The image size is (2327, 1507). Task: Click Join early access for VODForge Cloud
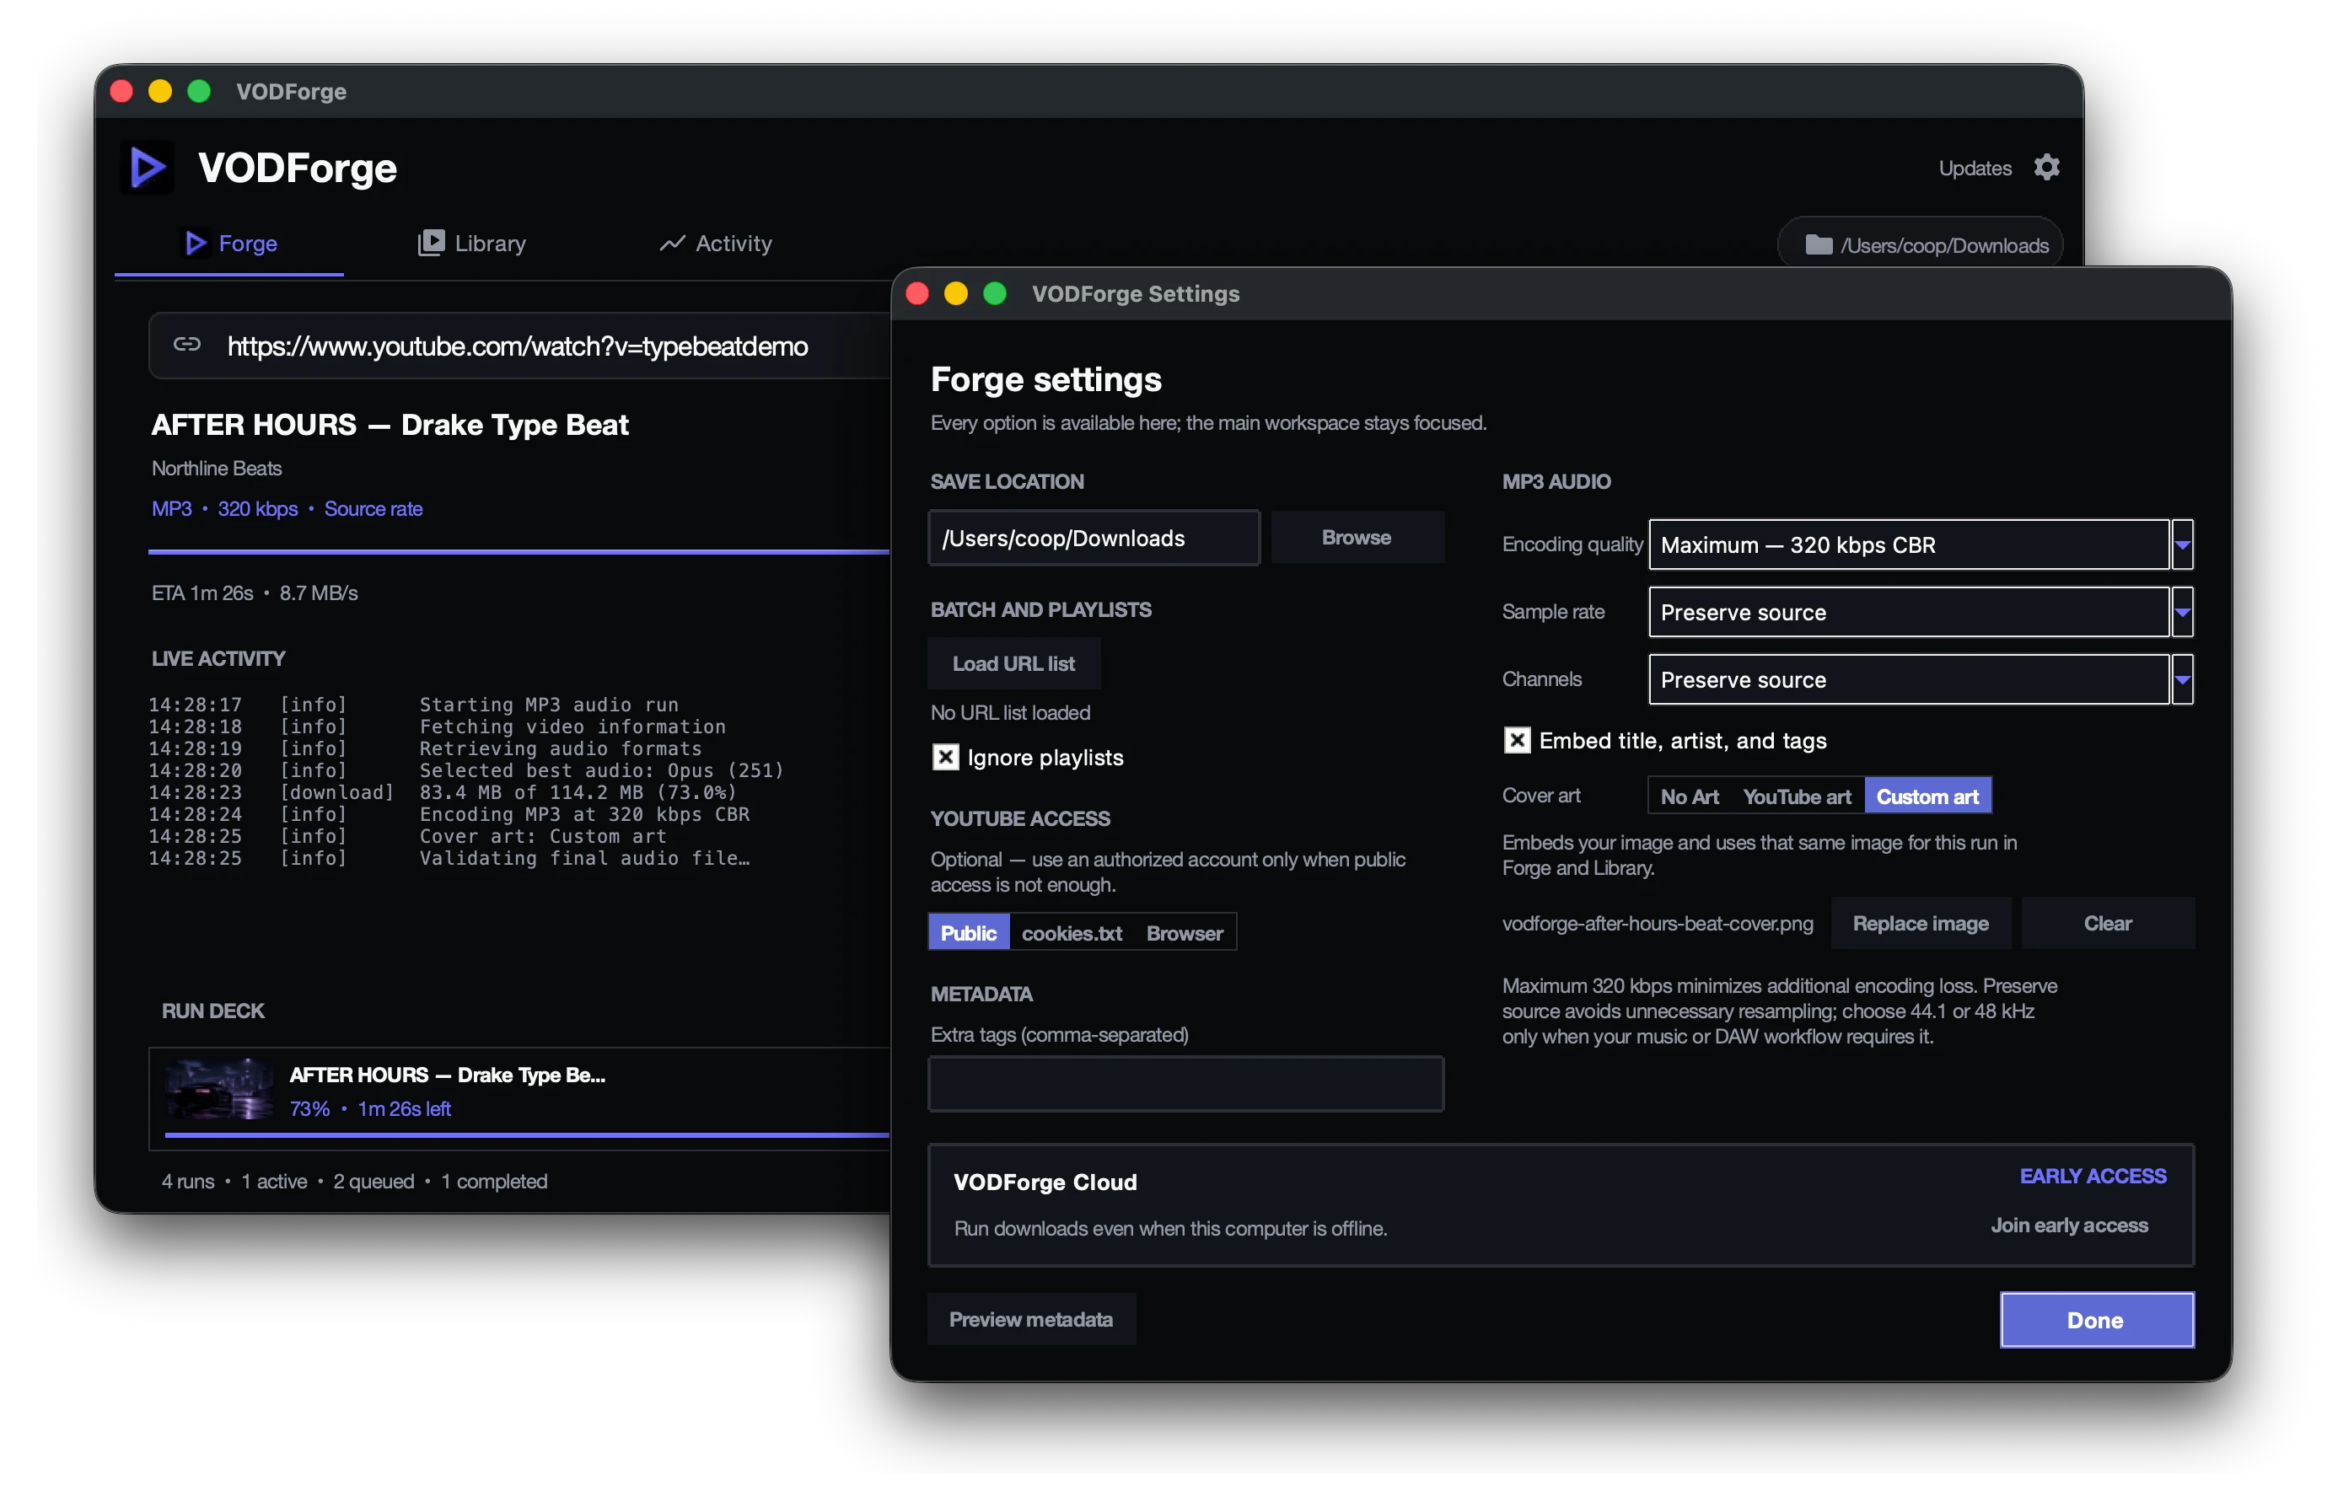[x=2070, y=1225]
